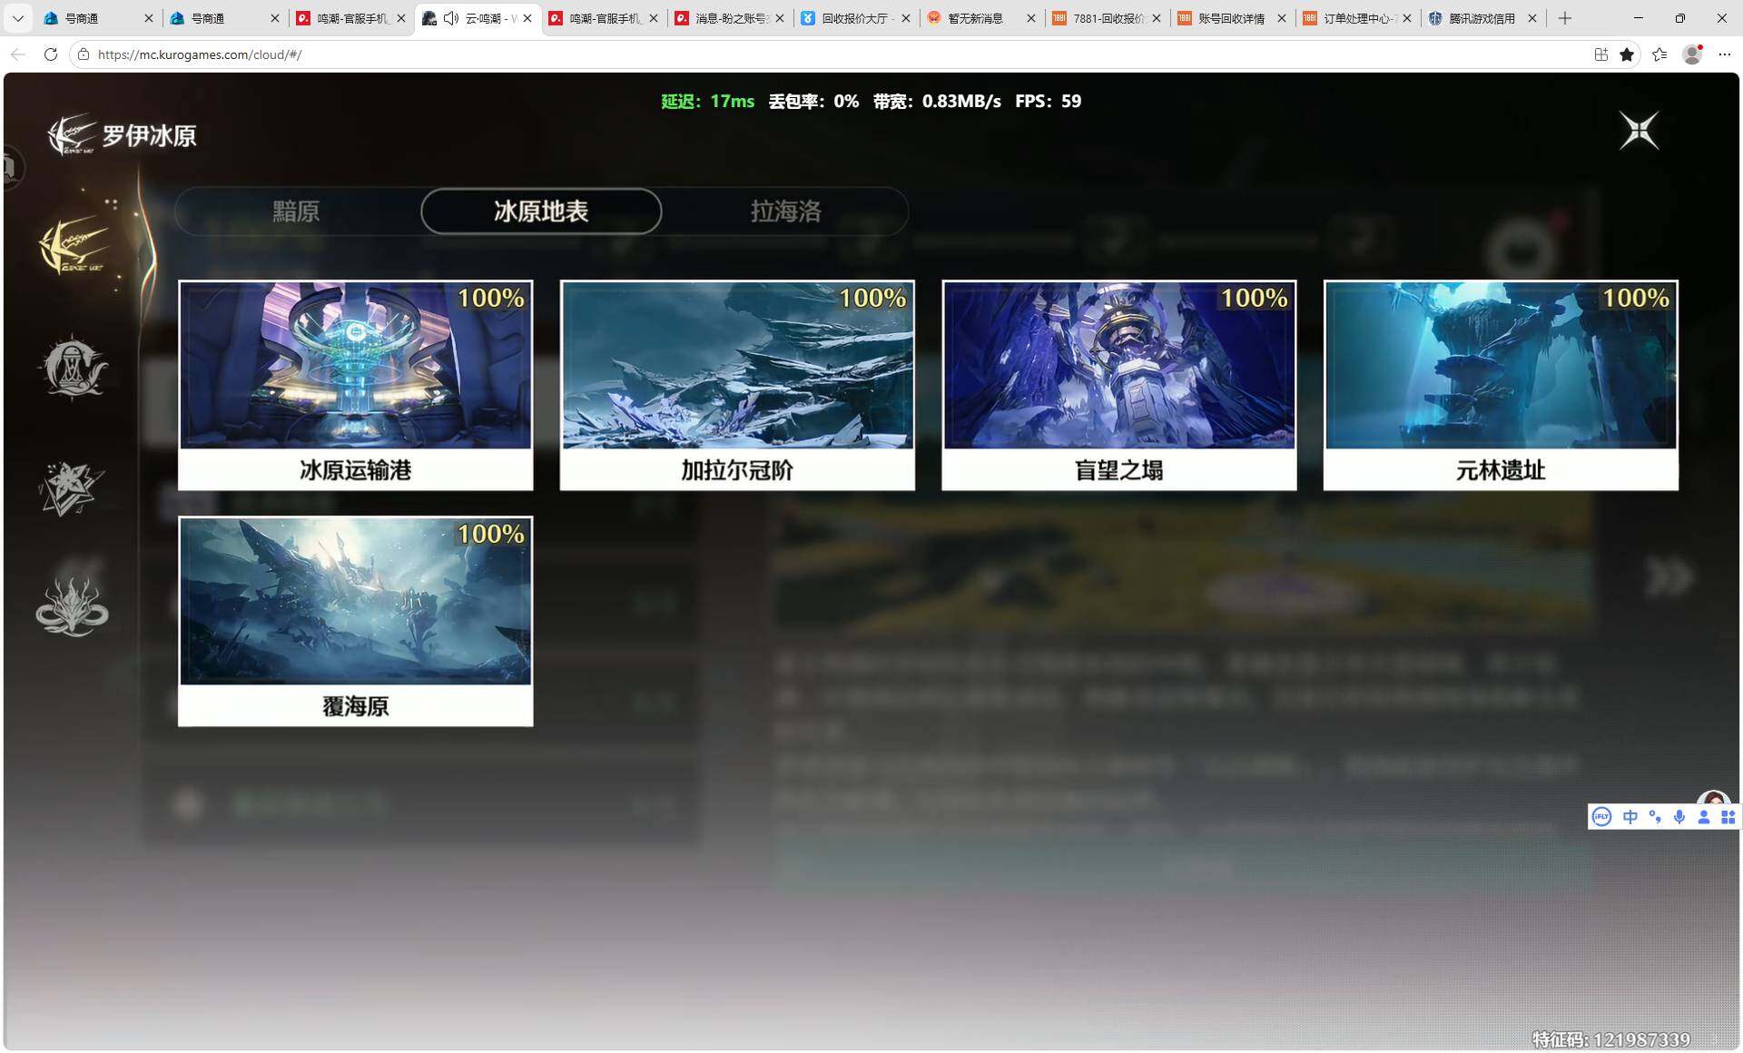Open the favorites list icon
The width and height of the screenshot is (1743, 1053).
1659,54
